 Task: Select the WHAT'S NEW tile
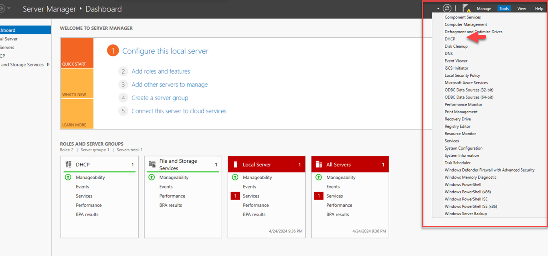pyautogui.click(x=77, y=84)
